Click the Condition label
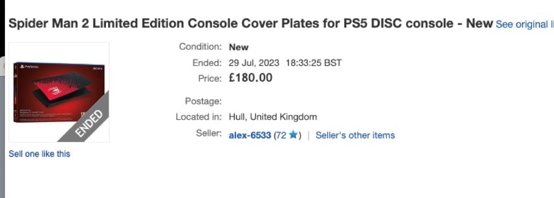Image resolution: width=554 pixels, height=198 pixels. pyautogui.click(x=200, y=46)
